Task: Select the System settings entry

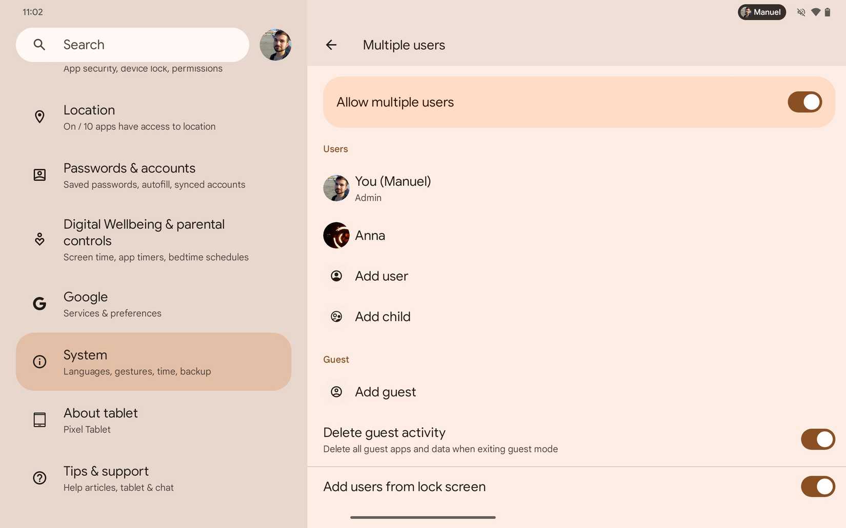Action: 154,362
